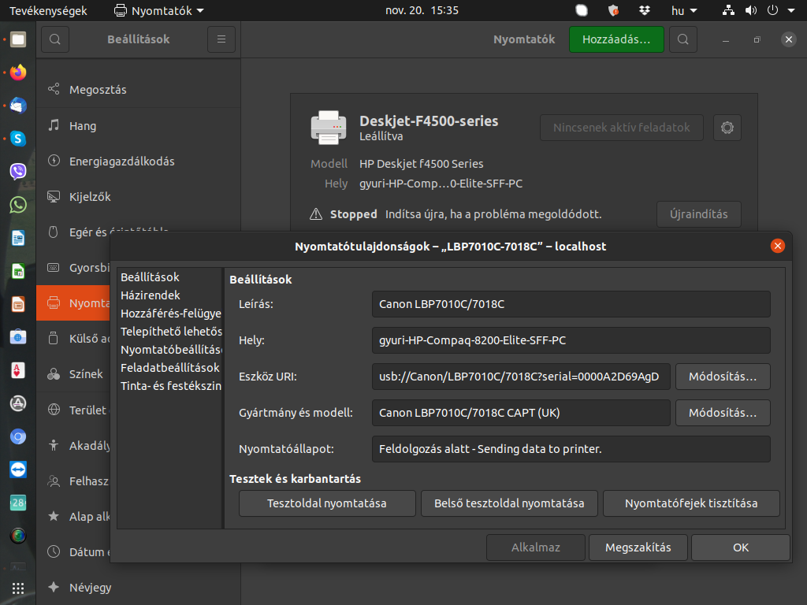Screen dimensions: 807x605
Task: Click the wired network icon in top bar
Action: click(728, 10)
